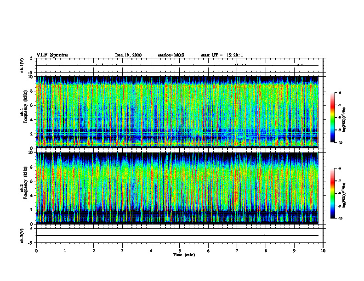Click the ch.1 spectrogram panel

tap(177, 112)
